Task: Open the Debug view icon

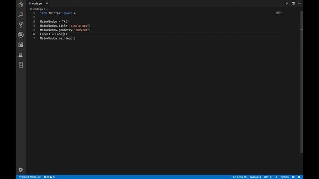Action: tap(21, 35)
